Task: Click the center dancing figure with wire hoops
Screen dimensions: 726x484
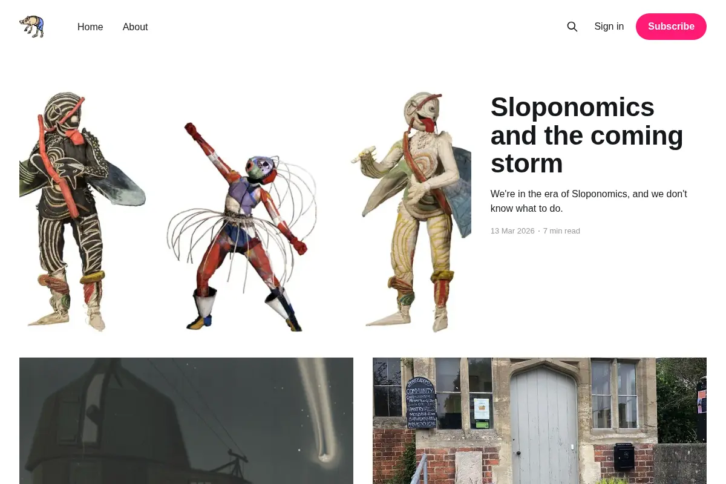Action: click(x=242, y=227)
